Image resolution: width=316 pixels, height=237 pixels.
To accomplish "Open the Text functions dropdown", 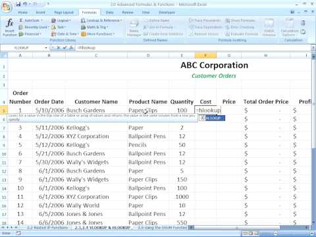I will click(59, 27).
